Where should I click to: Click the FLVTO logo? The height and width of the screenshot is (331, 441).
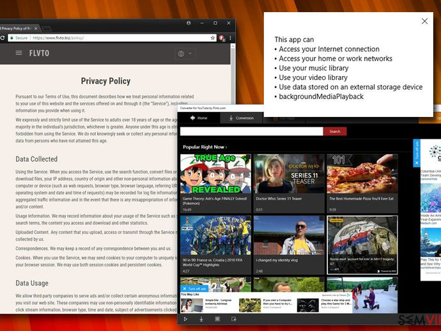tap(39, 53)
